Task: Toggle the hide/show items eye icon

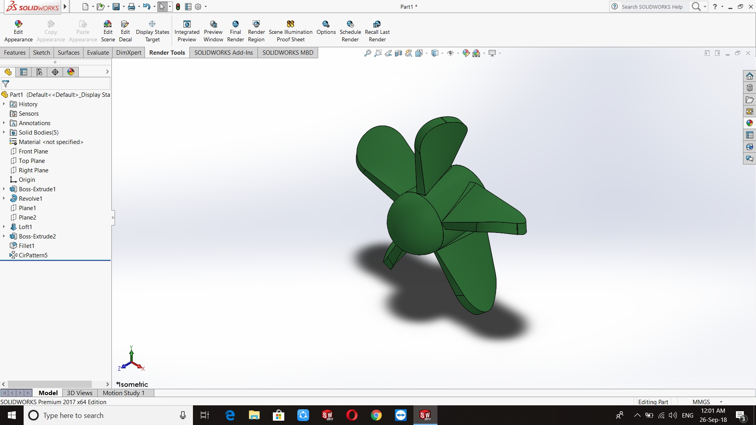Action: coord(450,53)
